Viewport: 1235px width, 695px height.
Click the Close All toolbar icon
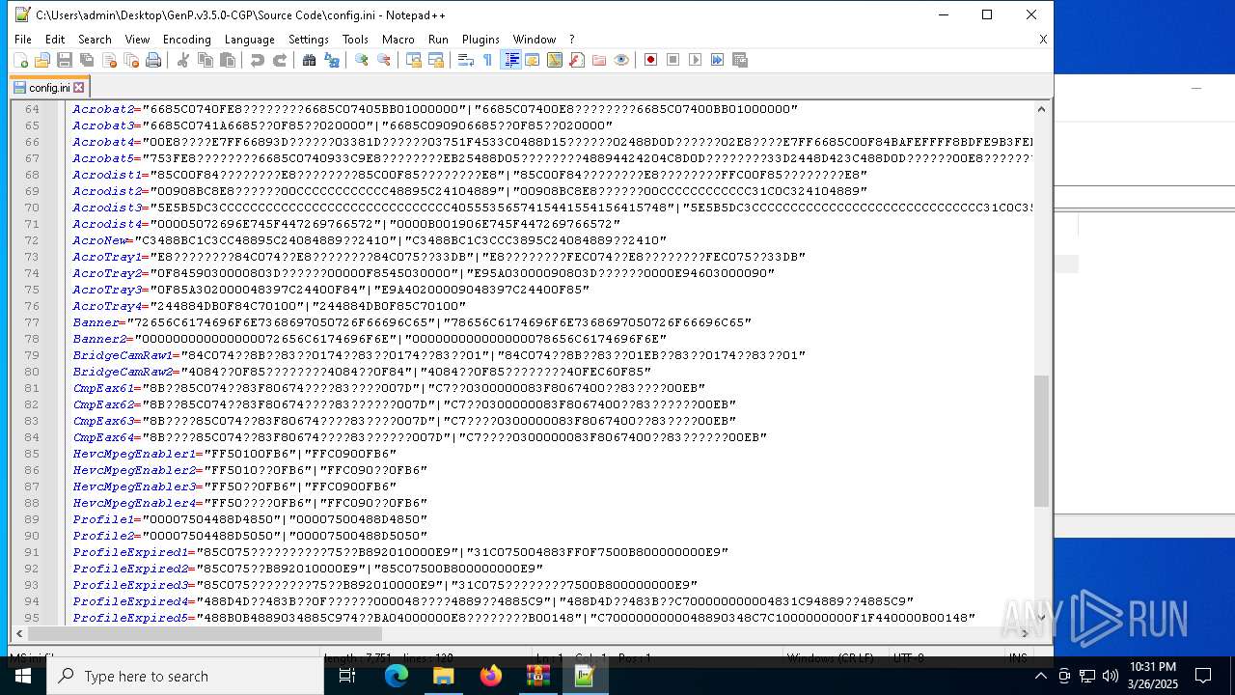[131, 60]
